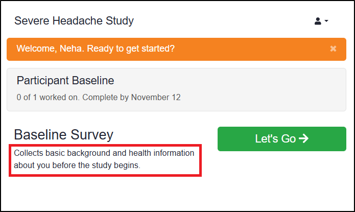Dismiss the welcome banner with the X
This screenshot has height=212, width=355.
pyautogui.click(x=333, y=49)
